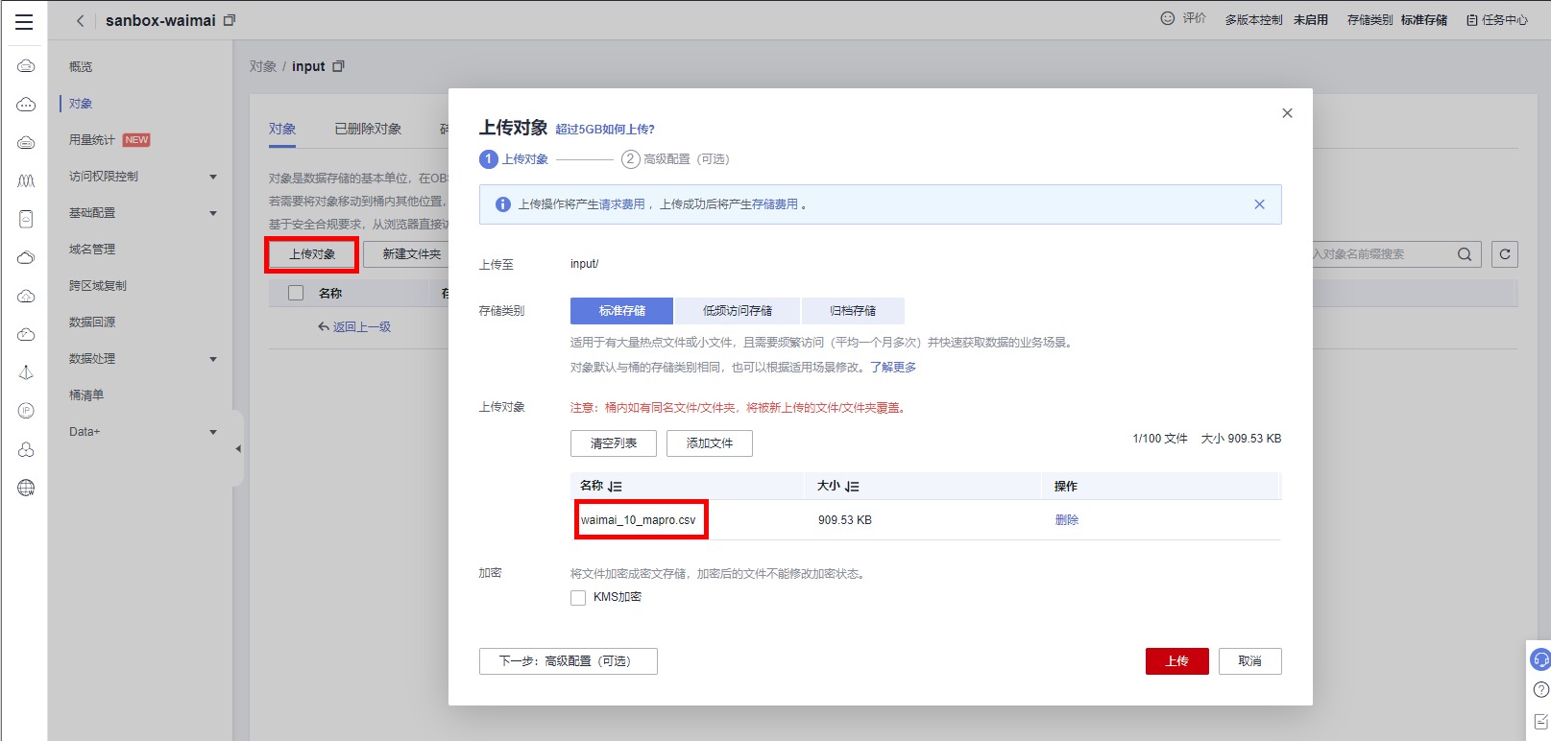Click the back arrow beside sanbox-waimai

[81, 20]
